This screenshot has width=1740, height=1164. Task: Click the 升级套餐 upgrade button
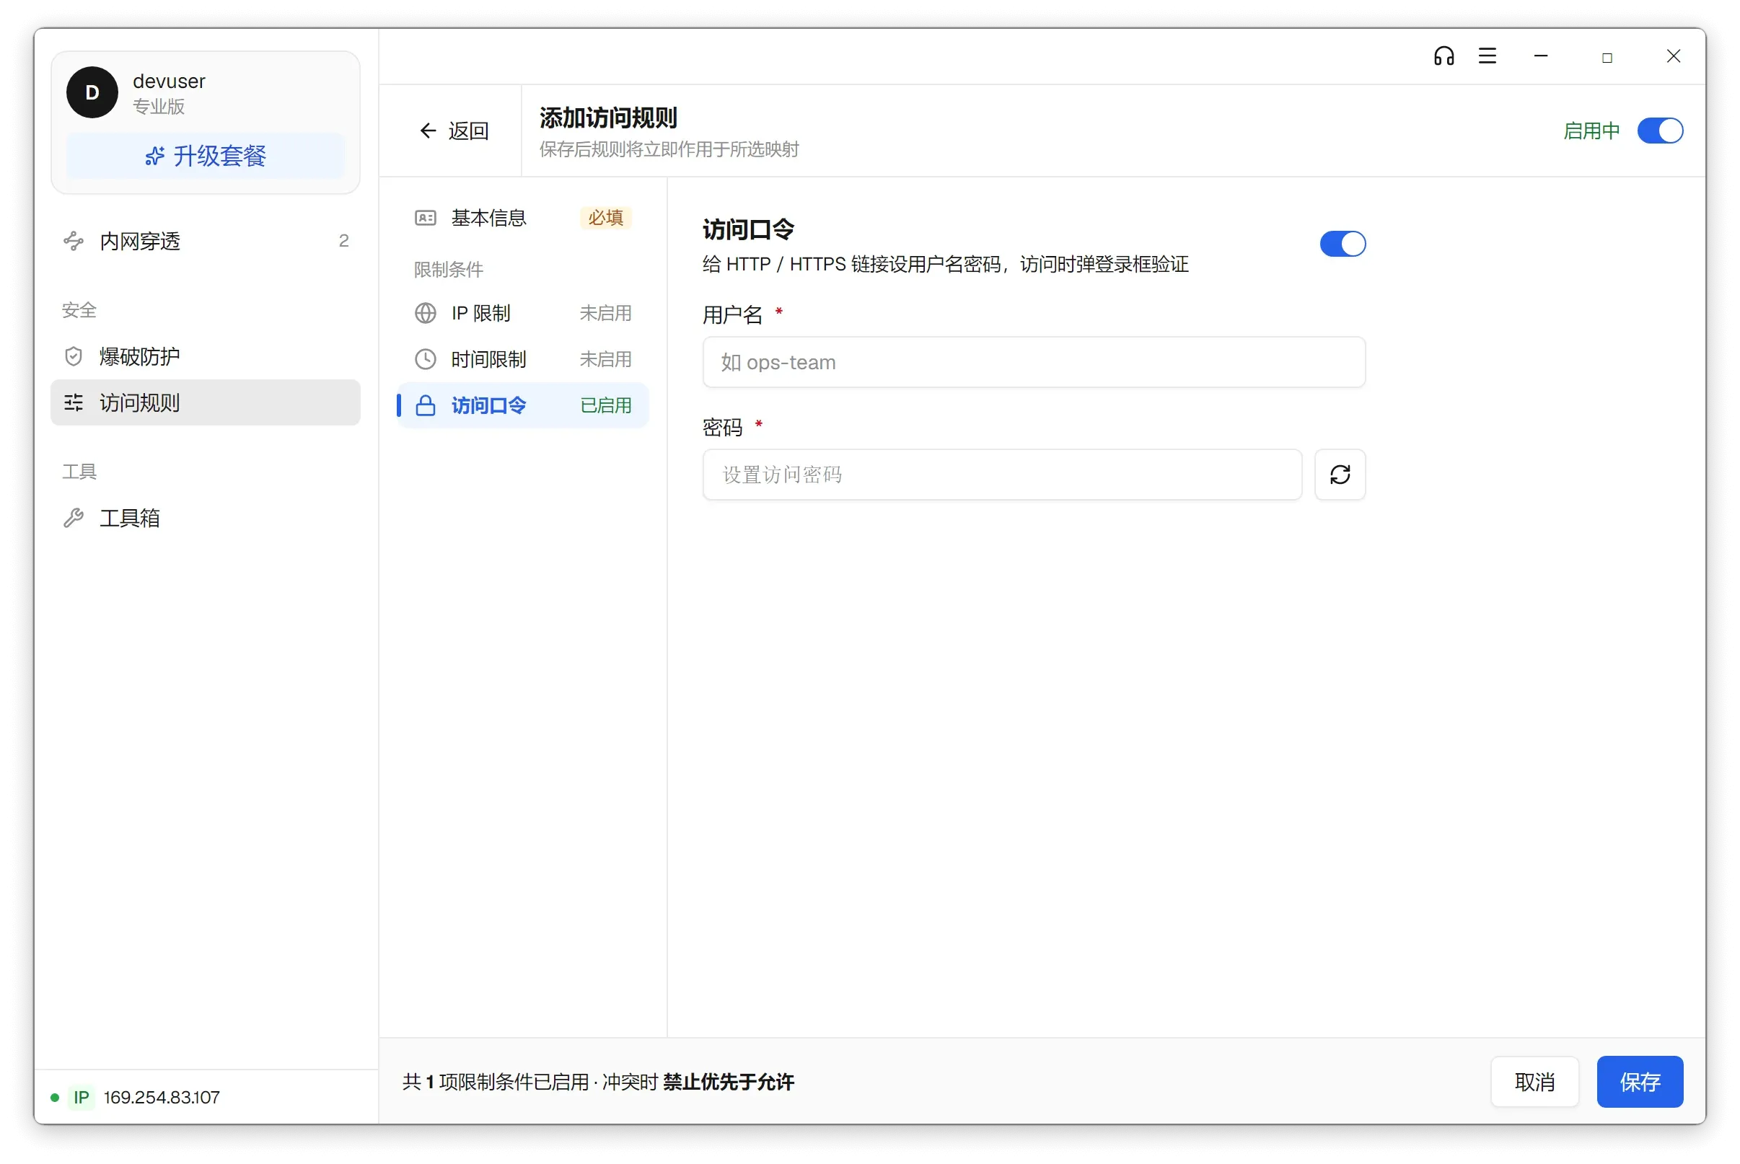[206, 156]
